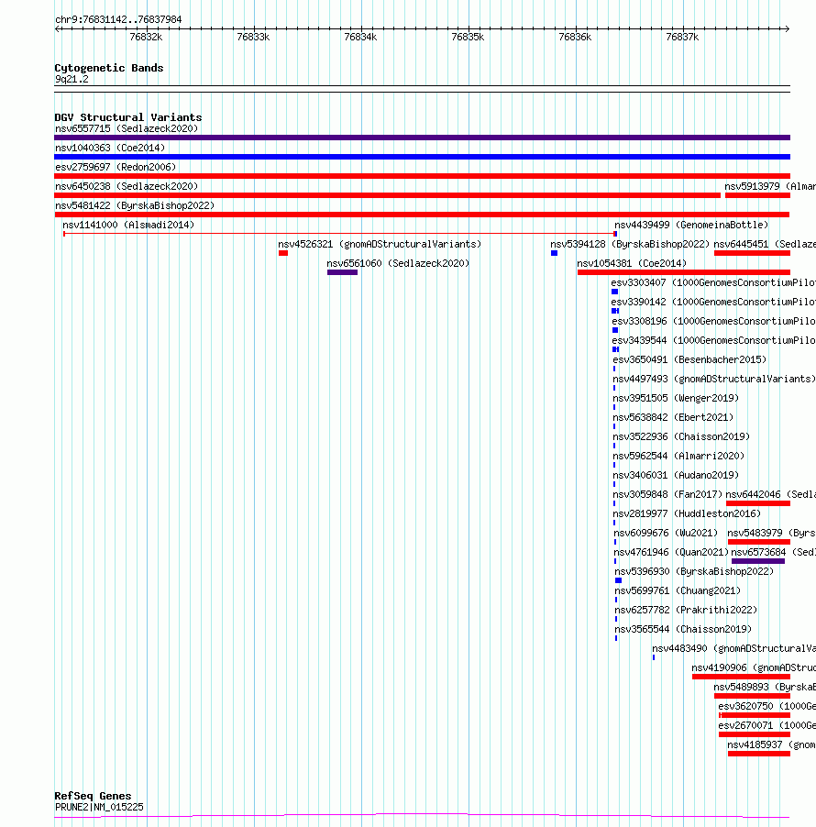Open the RefSeq Genes track heading
Viewport: 816px width, 827px height.
pos(93,796)
